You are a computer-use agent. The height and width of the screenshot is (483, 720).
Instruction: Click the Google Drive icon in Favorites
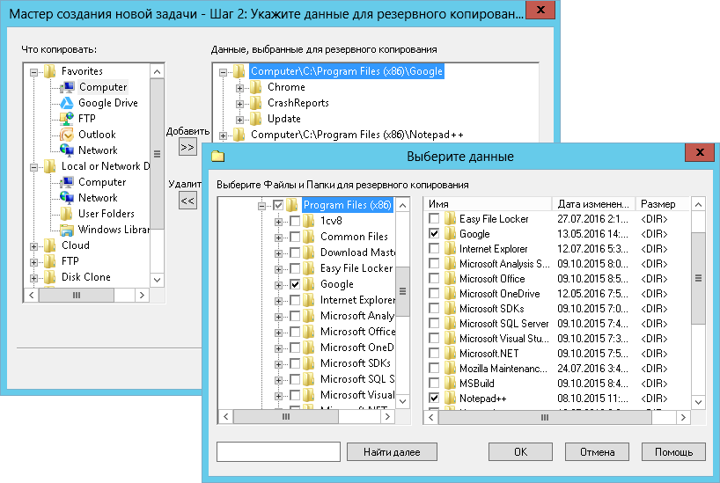[67, 103]
